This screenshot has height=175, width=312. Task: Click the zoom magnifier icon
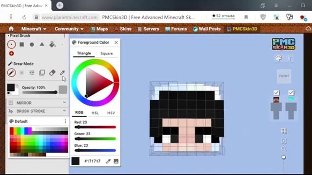[284, 149]
